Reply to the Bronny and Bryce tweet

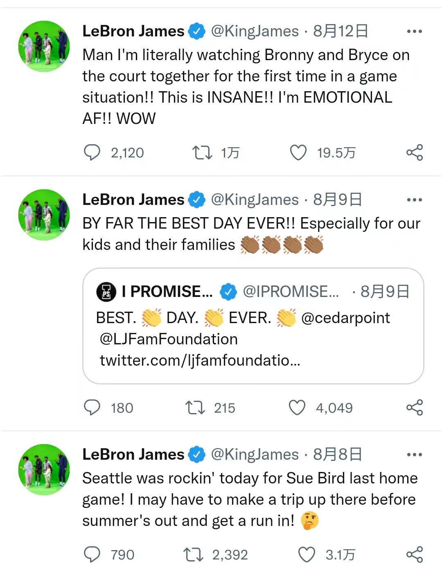(92, 153)
